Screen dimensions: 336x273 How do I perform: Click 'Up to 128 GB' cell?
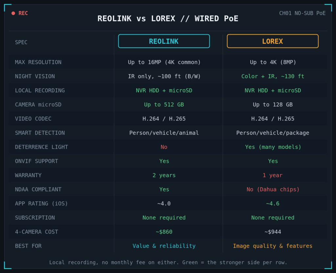coord(273,105)
